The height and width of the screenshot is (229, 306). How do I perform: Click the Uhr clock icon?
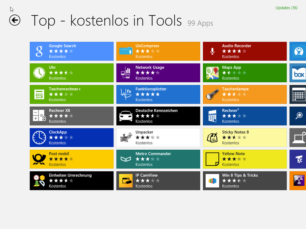click(x=39, y=73)
